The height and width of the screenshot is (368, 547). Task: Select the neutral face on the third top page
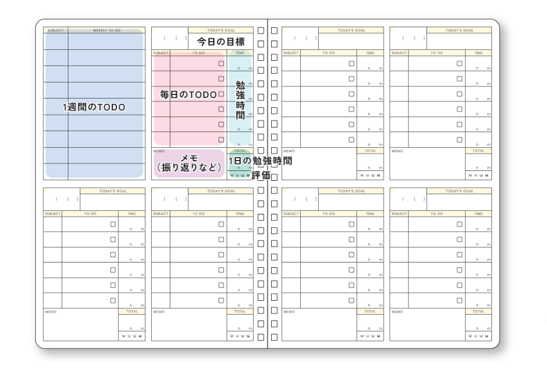(x=367, y=175)
